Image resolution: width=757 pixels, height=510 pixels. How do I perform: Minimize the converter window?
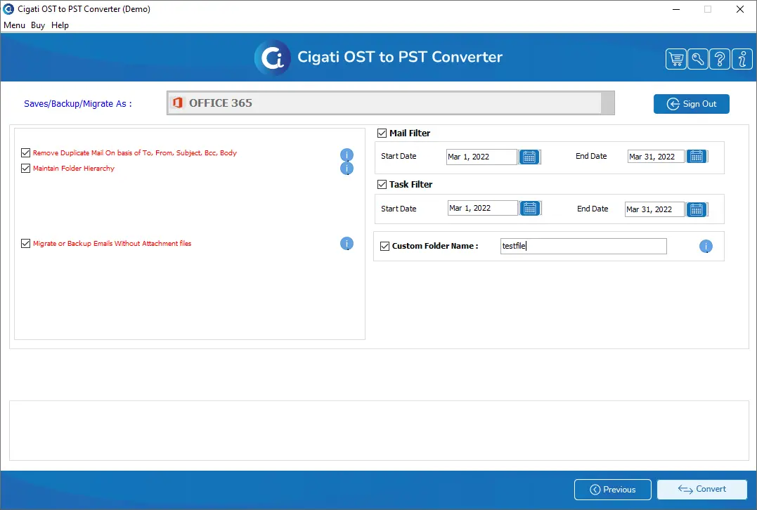point(676,9)
